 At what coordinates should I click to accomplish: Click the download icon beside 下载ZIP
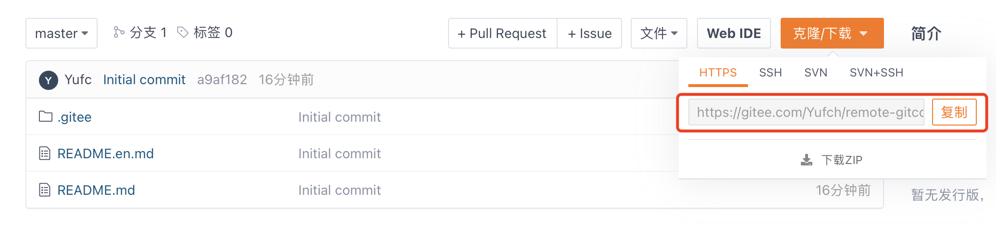807,160
